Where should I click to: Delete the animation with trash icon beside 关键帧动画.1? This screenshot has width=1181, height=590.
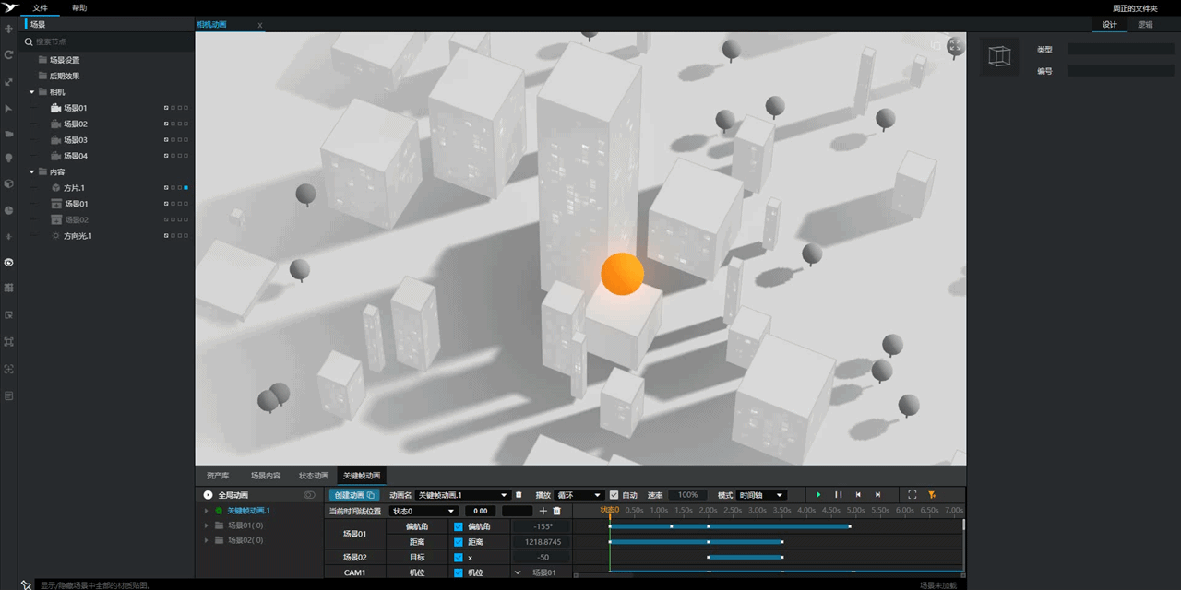click(519, 495)
